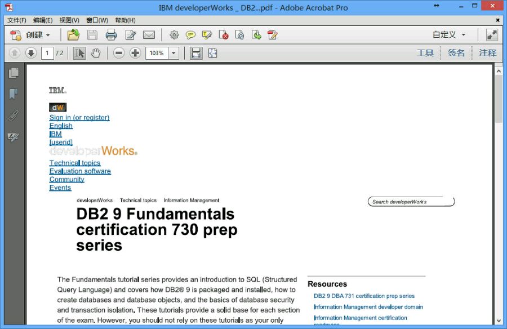Click the Evaluation software link
The image size is (507, 329).
coord(80,171)
